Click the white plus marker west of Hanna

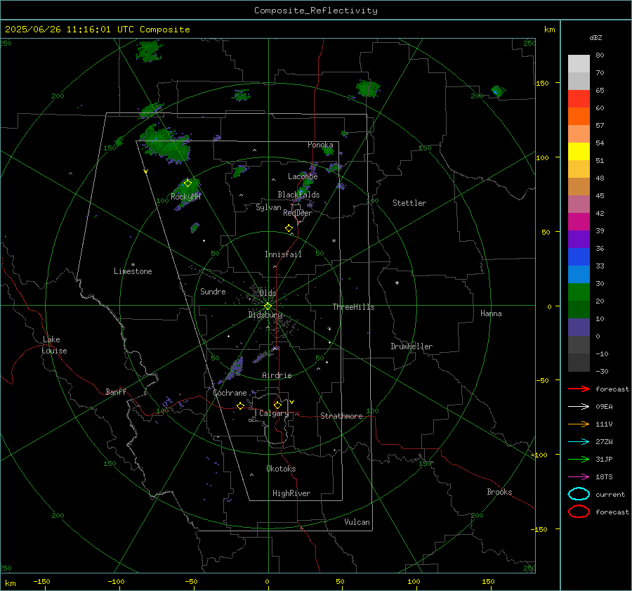tap(397, 282)
